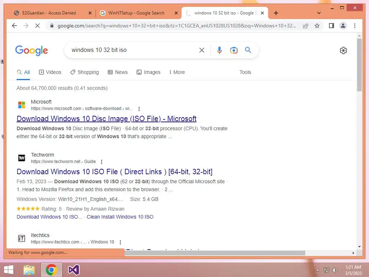Show Shopping results
The height and width of the screenshot is (277, 369).
coord(85,72)
